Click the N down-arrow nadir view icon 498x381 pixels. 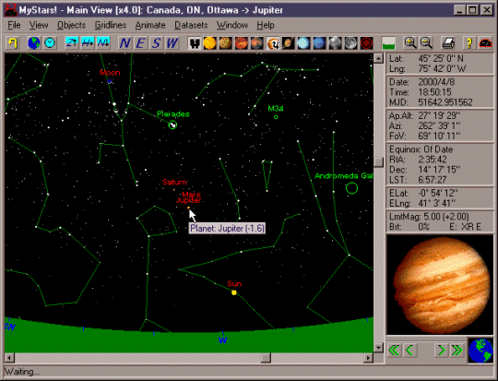coord(103,43)
